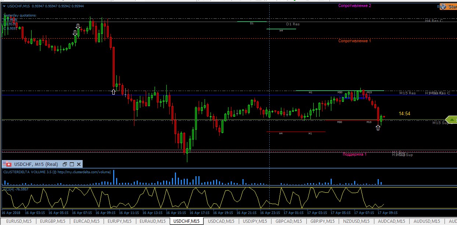457x225 pixels.
Task: Click the 'M15 Res' label
Action: point(407,93)
